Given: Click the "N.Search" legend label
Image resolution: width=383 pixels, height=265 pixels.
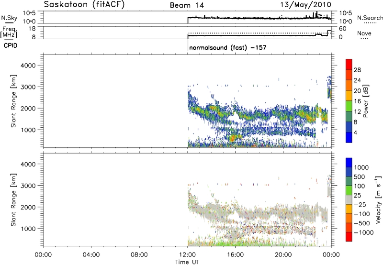Looking at the screenshot, I should pyautogui.click(x=370, y=18).
